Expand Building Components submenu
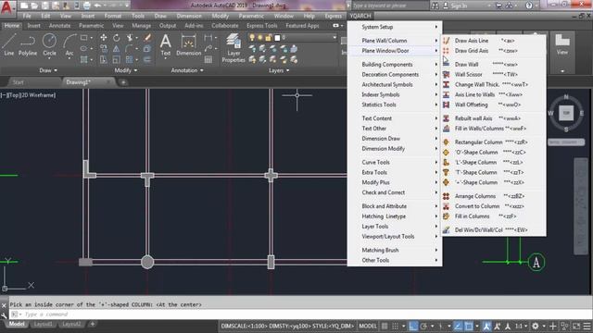This screenshot has height=333, width=593. point(395,65)
